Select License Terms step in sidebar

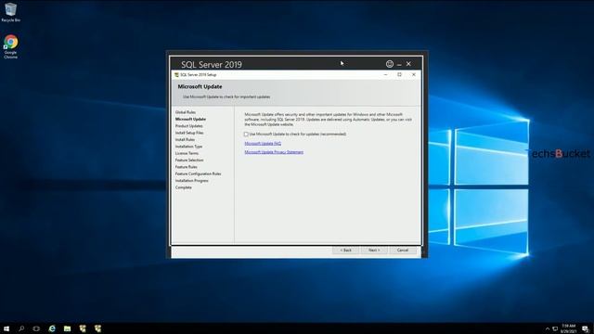(187, 153)
